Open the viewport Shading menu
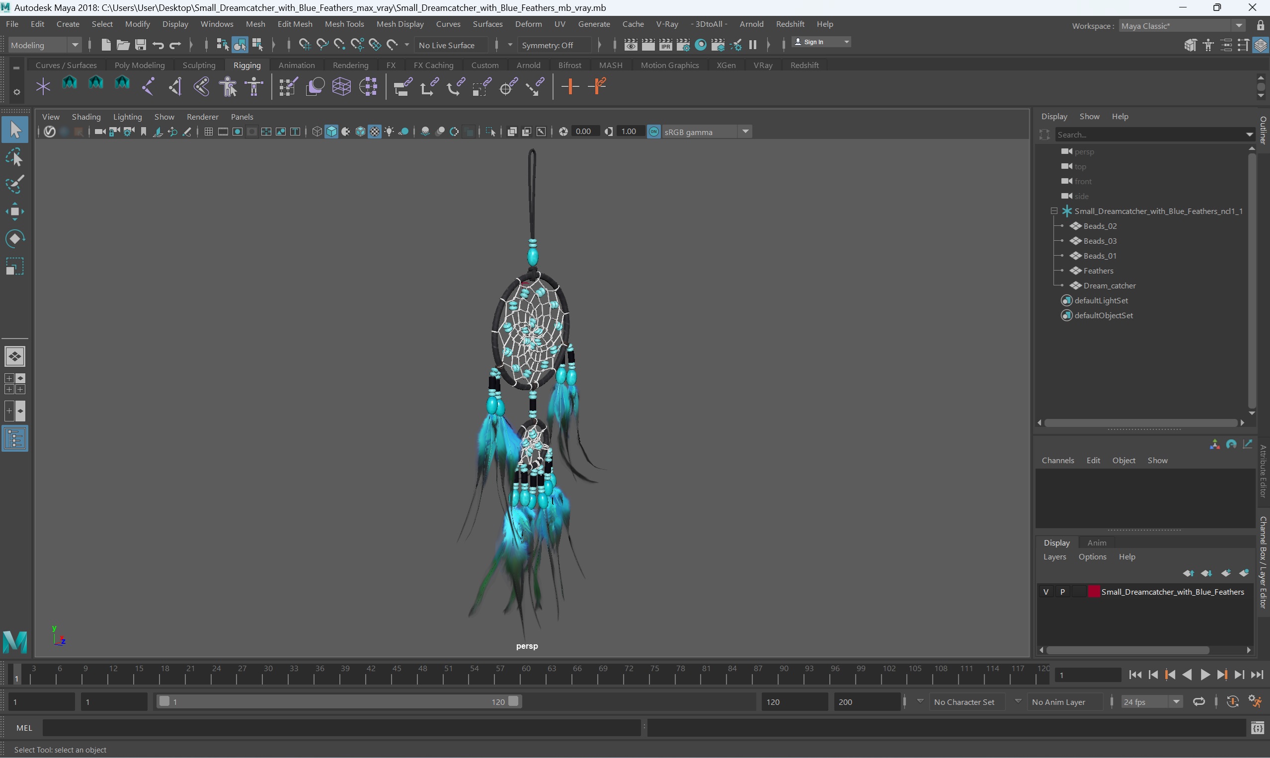Screen dimensions: 1270x758 click(x=86, y=117)
